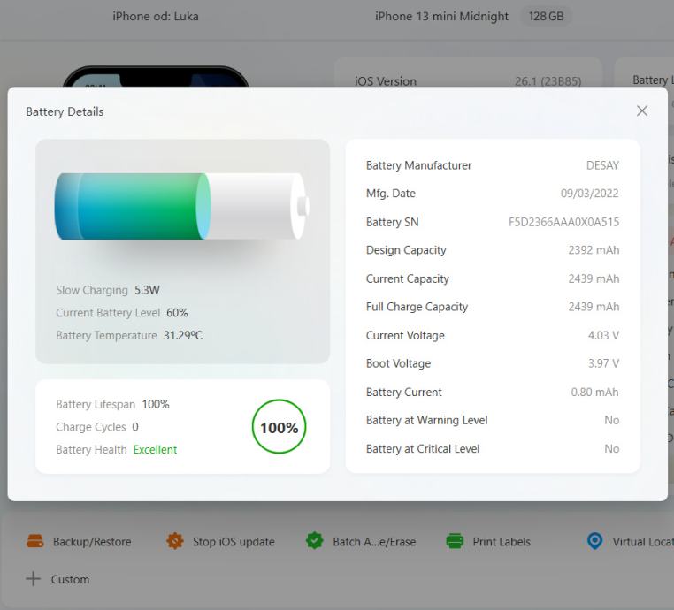Click the blue Virtual Location pin icon

[x=594, y=541]
